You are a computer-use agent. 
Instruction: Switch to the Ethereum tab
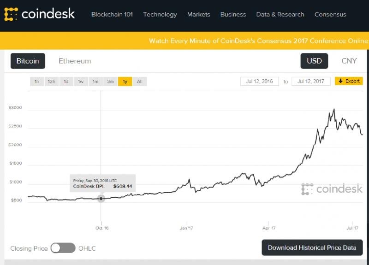point(75,61)
